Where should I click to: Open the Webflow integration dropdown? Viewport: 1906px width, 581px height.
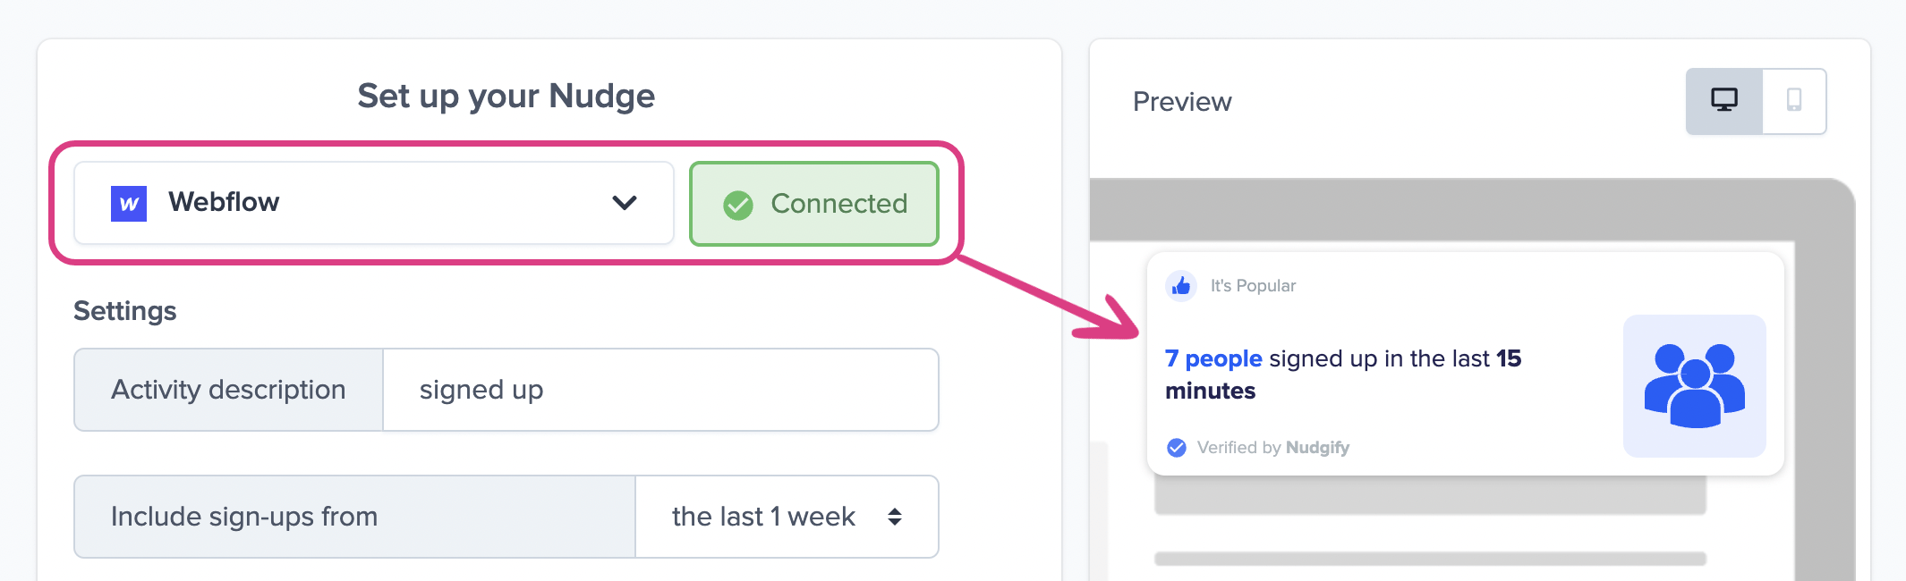pyautogui.click(x=373, y=203)
